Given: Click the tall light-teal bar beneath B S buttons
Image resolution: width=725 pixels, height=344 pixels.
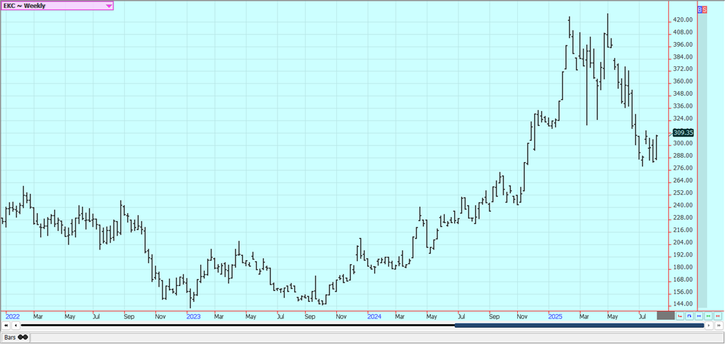Looking at the screenshot, I should 702,160.
